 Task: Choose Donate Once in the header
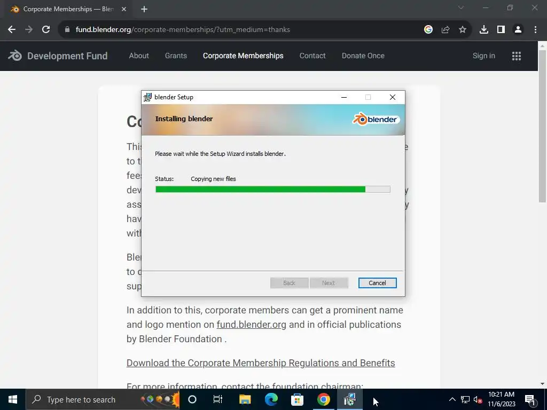pos(363,56)
